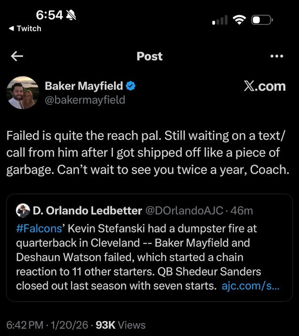This screenshot has height=336, width=299.
Task: Tap the back arrow to leave post
Action: pyautogui.click(x=17, y=56)
